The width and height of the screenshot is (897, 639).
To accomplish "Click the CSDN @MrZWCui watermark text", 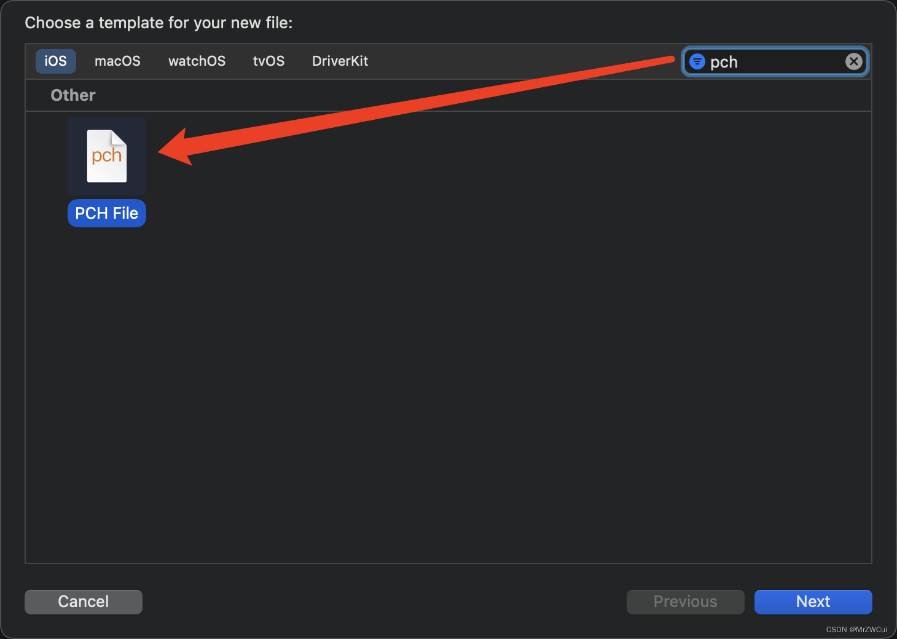I will click(856, 630).
